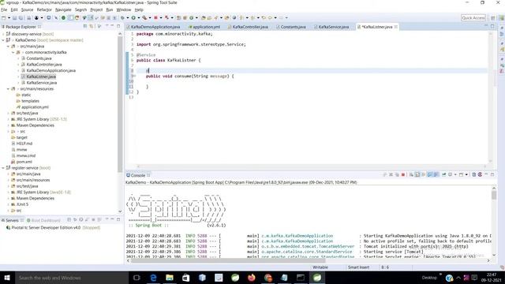Screen dimensions: 505x284
Task: Maximize the Package Explorer view
Action: click(118, 26)
